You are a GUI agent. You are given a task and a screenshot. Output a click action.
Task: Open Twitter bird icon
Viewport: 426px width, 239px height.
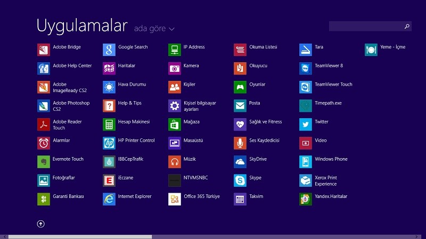305,125
